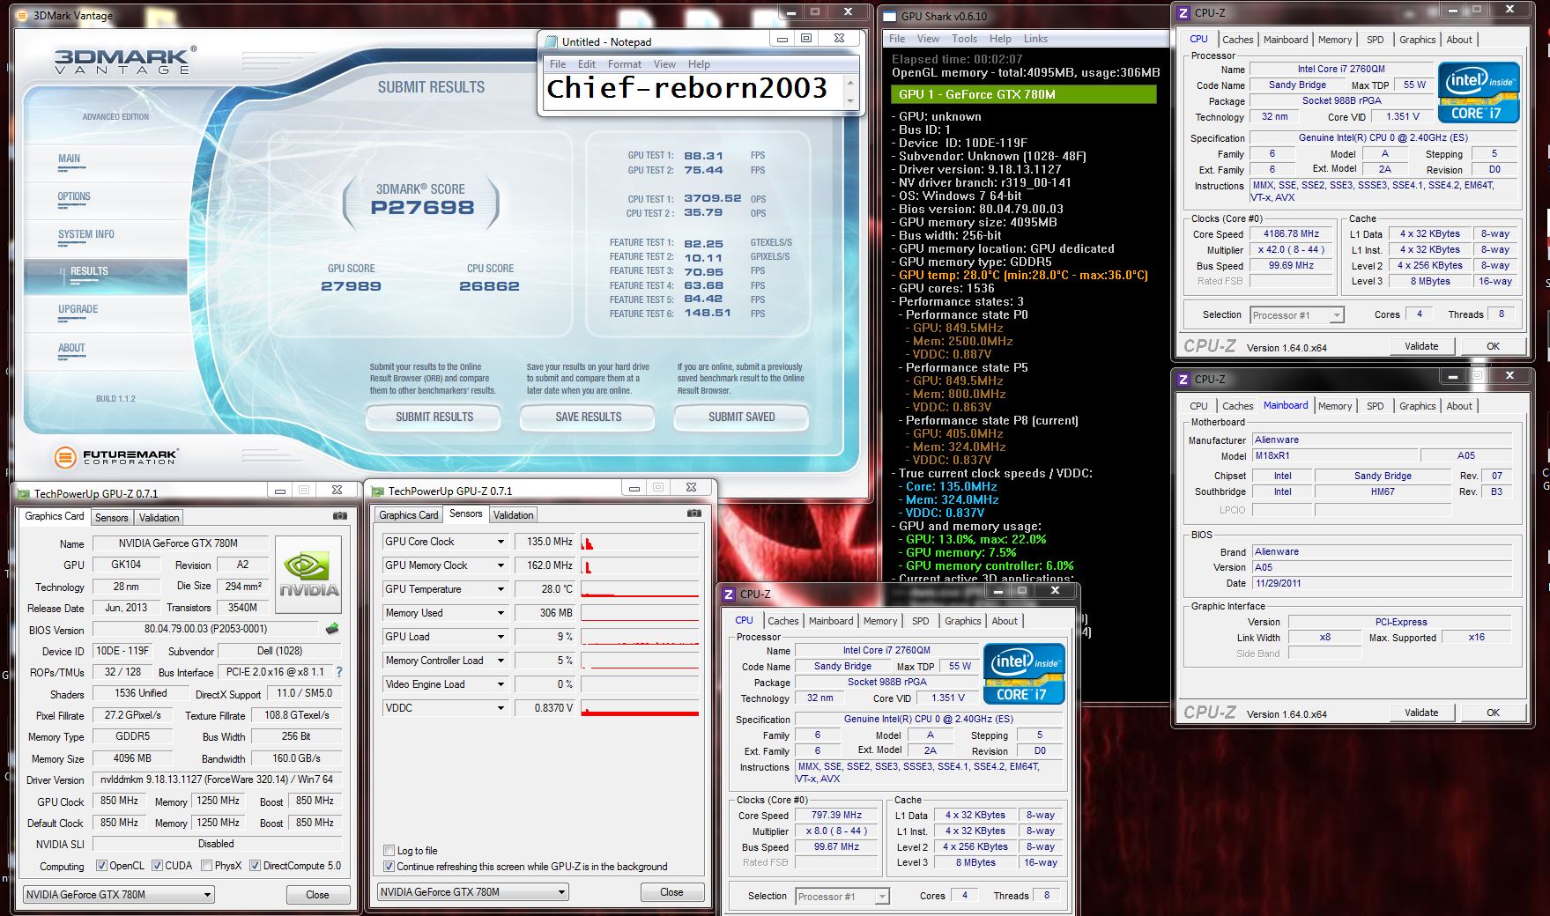Screen dimensions: 1550x916
Task: Select UPGRADE in 3DMark Vantage sidebar
Action: pos(78,309)
